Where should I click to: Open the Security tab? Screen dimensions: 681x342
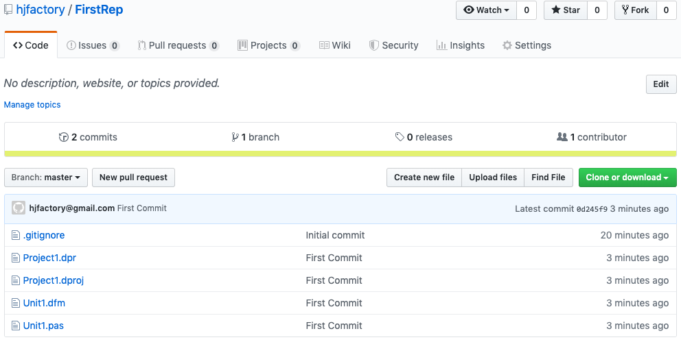coord(393,45)
